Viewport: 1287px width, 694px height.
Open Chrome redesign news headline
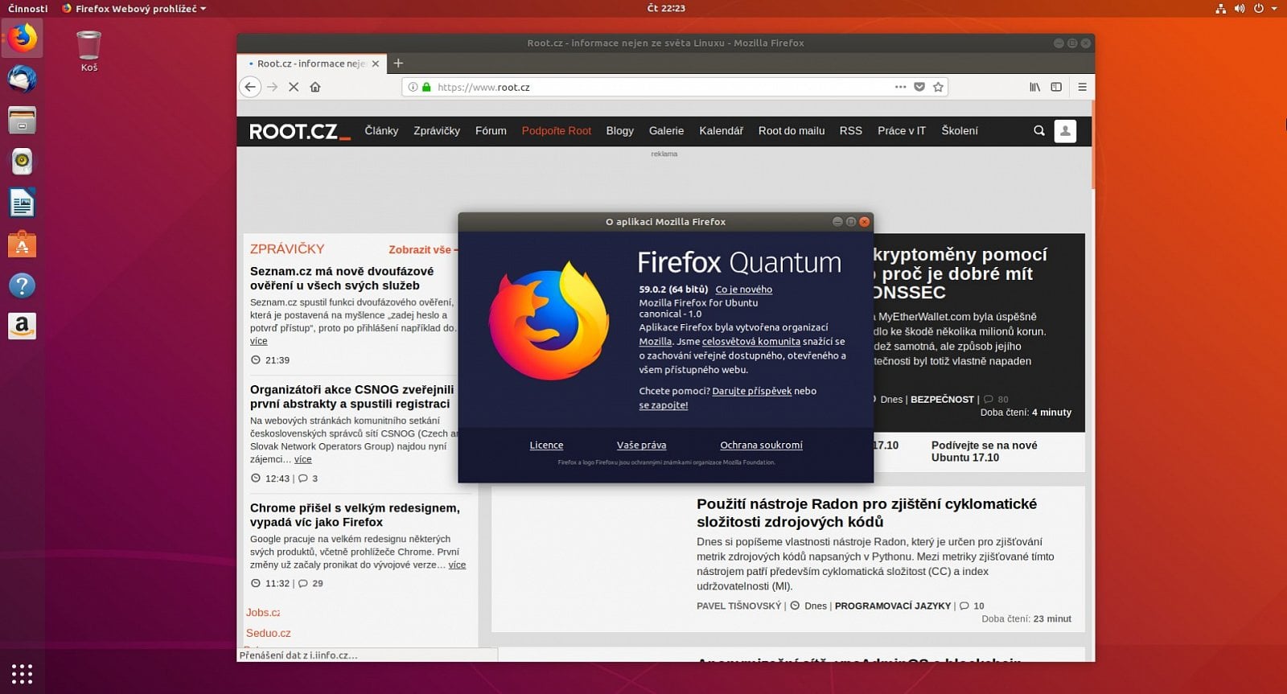(355, 515)
